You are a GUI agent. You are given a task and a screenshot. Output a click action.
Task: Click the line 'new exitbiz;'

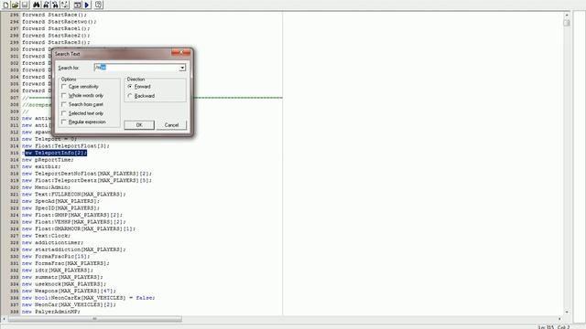tap(41, 166)
